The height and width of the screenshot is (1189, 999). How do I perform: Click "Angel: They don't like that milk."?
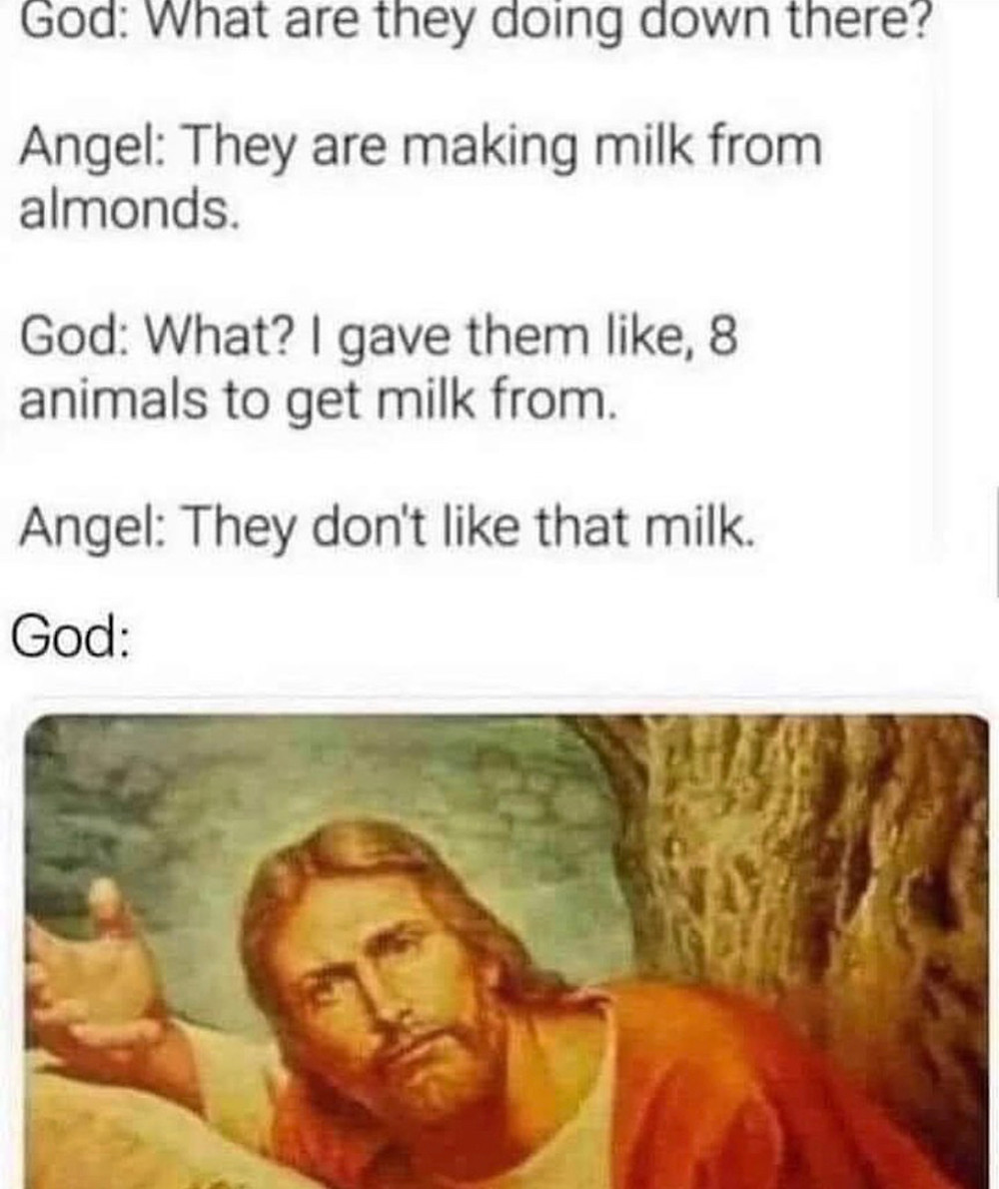[388, 527]
